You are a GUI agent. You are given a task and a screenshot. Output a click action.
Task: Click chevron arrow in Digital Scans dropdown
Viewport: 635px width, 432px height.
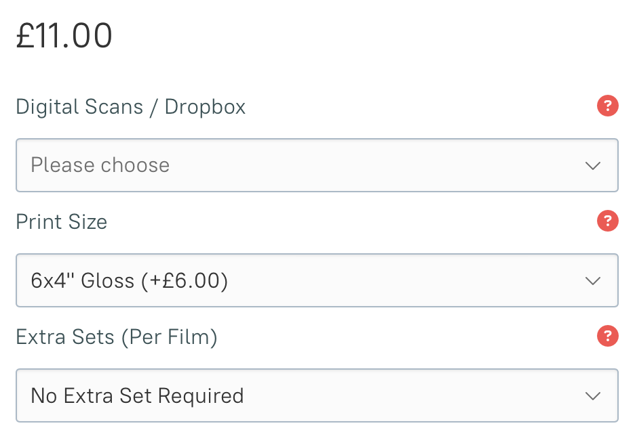pyautogui.click(x=593, y=166)
